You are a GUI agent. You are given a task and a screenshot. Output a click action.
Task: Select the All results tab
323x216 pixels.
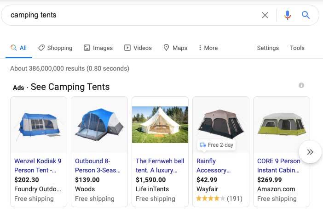[x=19, y=48]
